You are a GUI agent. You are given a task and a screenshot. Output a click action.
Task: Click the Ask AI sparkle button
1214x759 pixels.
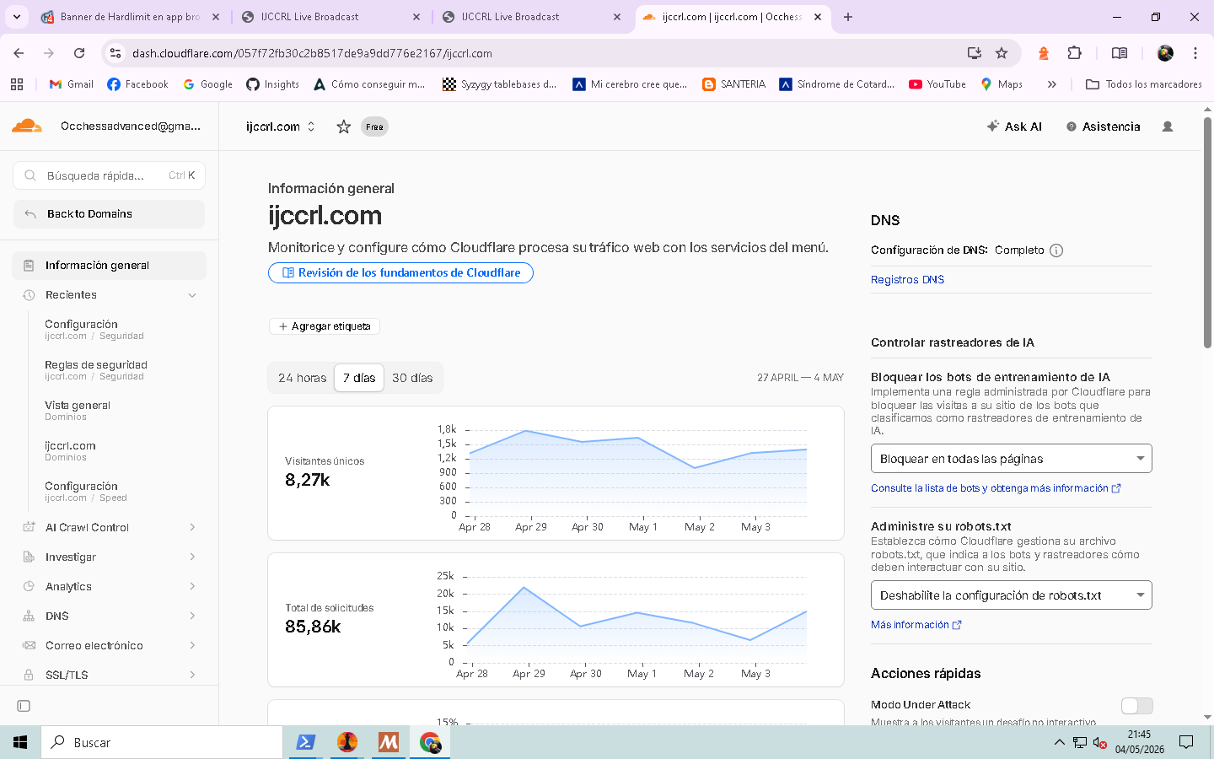(1014, 126)
